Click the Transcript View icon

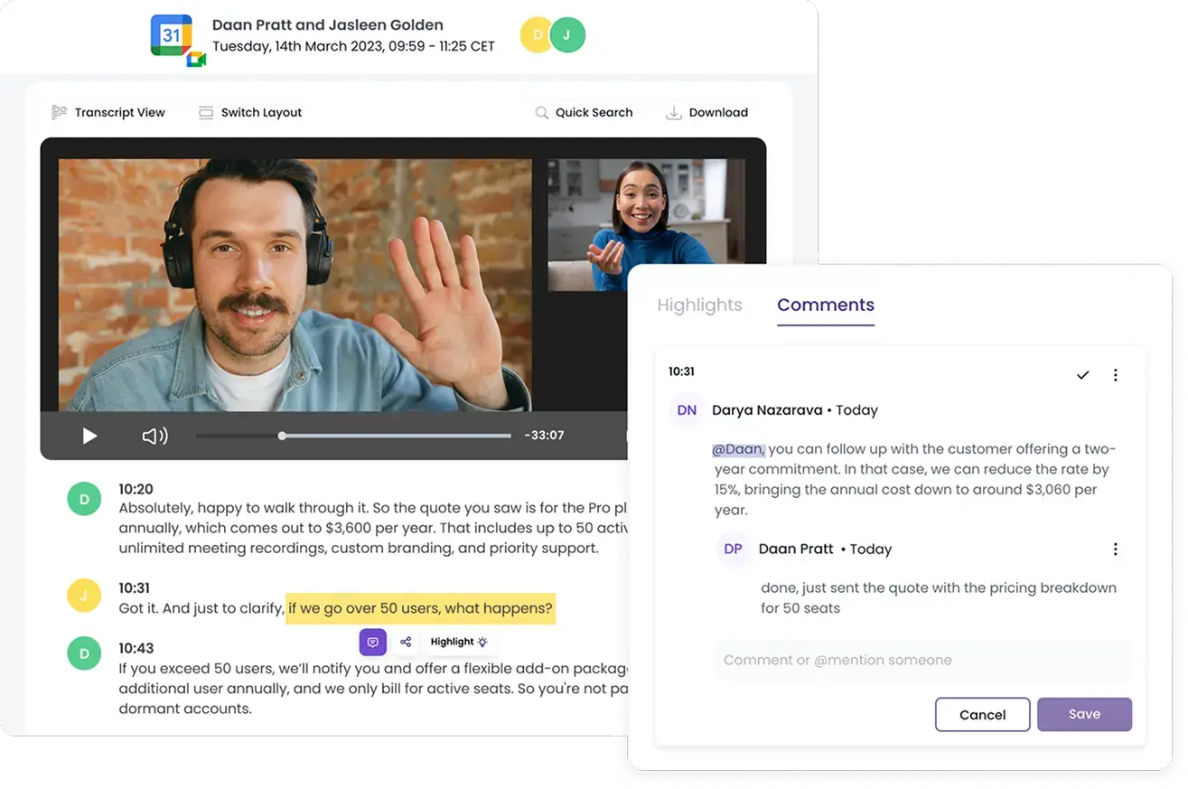pos(60,112)
